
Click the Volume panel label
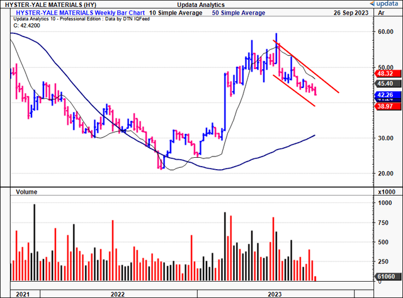[26, 192]
